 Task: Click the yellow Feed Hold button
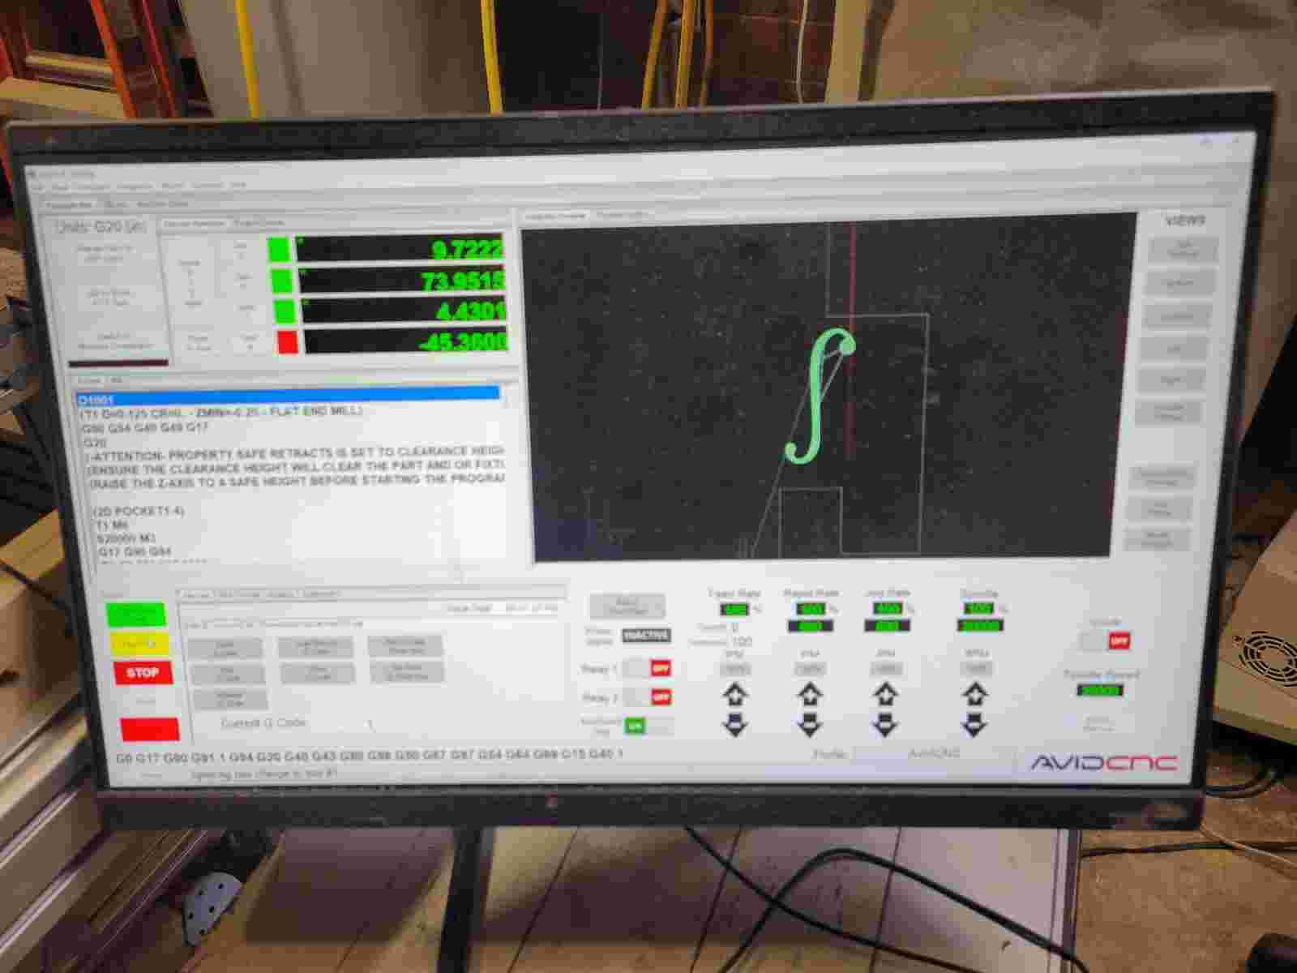coord(140,645)
